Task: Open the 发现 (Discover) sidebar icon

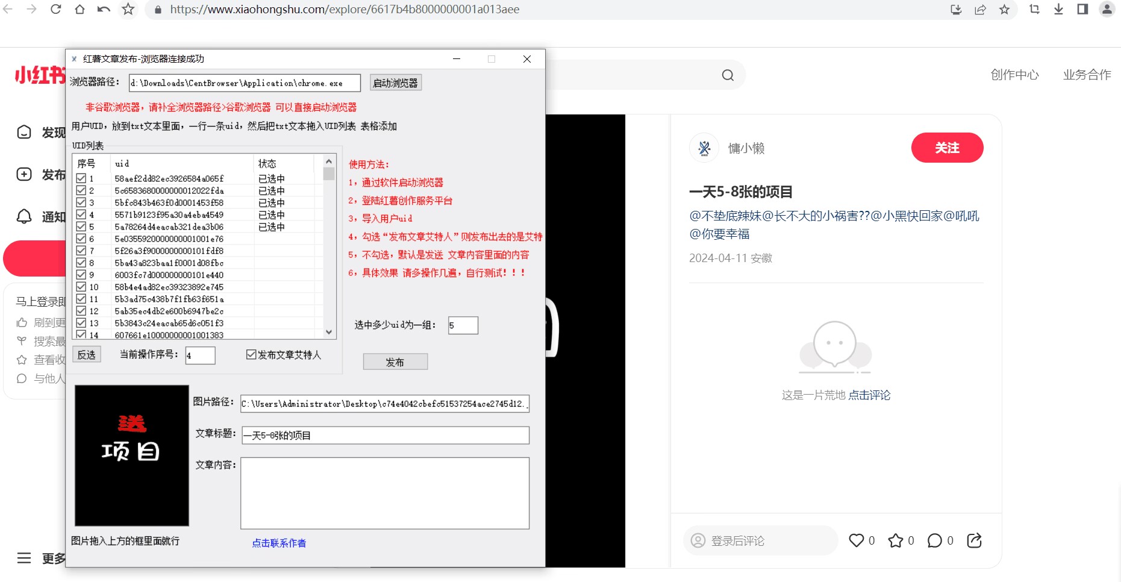Action: click(24, 132)
